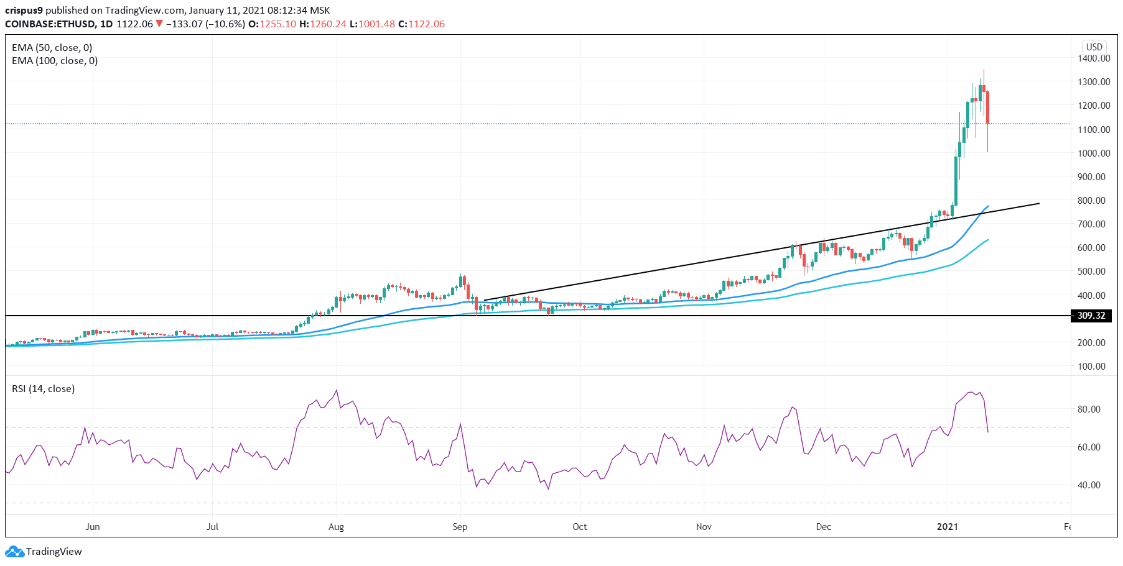Click the H:1260.24 high value
This screenshot has height=566, width=1123.
click(x=323, y=24)
